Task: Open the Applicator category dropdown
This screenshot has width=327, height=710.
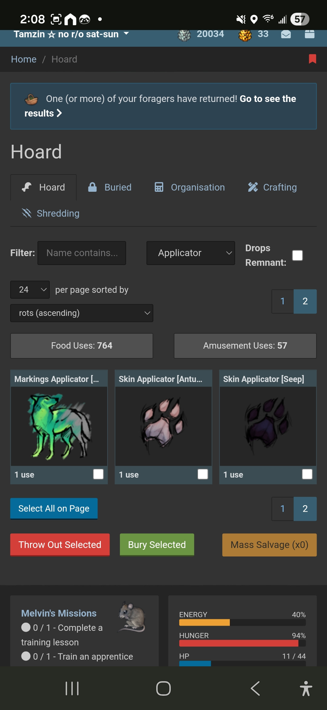Action: click(191, 253)
